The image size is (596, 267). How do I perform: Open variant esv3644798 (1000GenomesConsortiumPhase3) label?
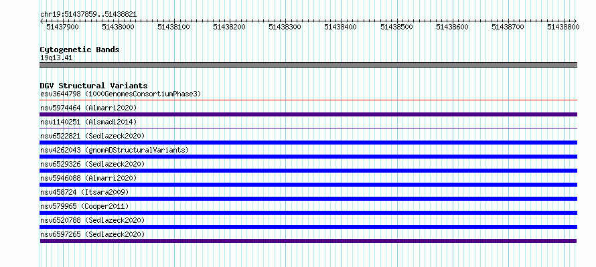[121, 94]
